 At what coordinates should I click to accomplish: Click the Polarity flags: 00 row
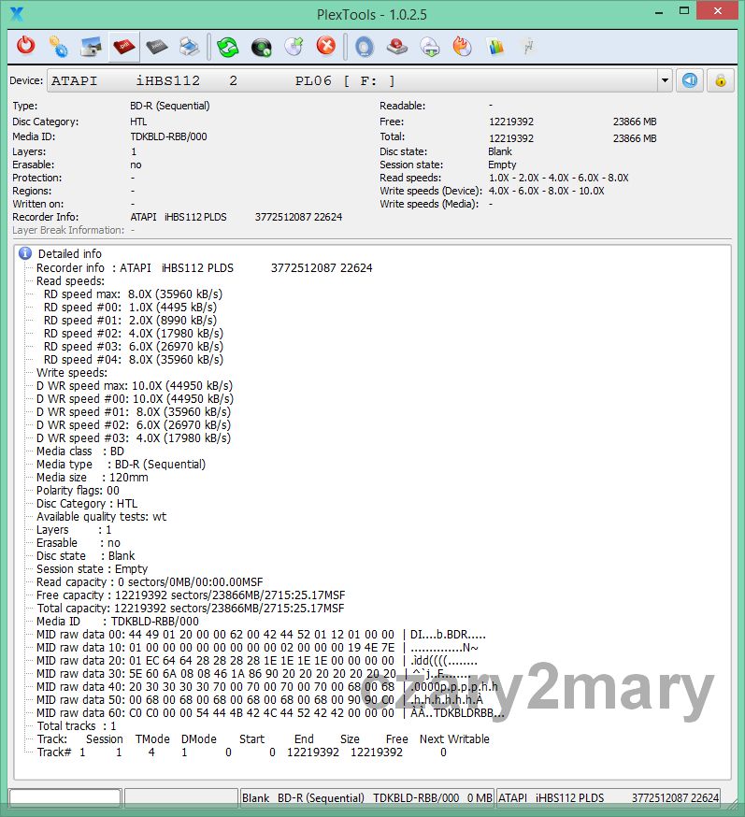click(x=78, y=491)
